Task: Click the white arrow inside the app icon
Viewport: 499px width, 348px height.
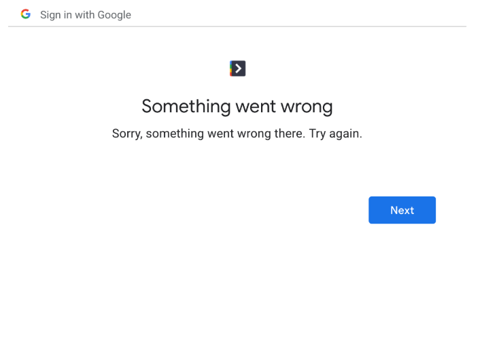Action: coord(239,69)
